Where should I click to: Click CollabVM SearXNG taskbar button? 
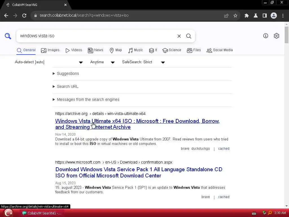pyautogui.click(x=42, y=213)
